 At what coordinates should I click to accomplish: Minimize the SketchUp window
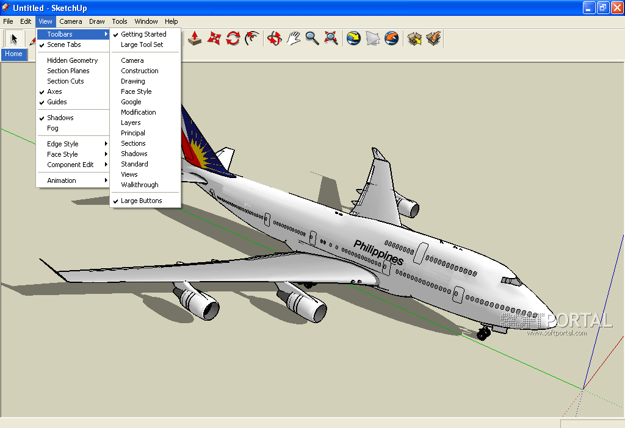coord(589,7)
